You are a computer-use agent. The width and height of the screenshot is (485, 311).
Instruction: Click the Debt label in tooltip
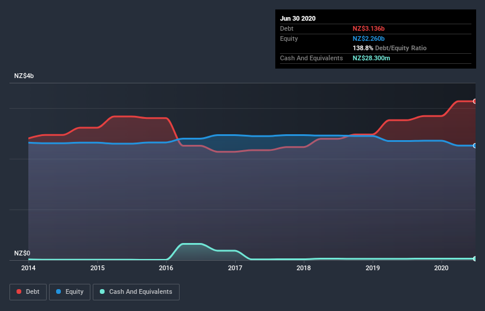click(287, 29)
